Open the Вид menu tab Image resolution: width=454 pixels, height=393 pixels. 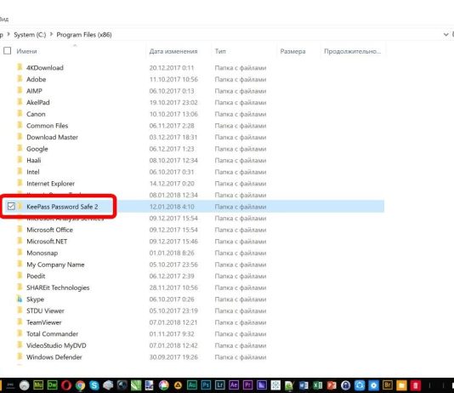click(x=3, y=19)
